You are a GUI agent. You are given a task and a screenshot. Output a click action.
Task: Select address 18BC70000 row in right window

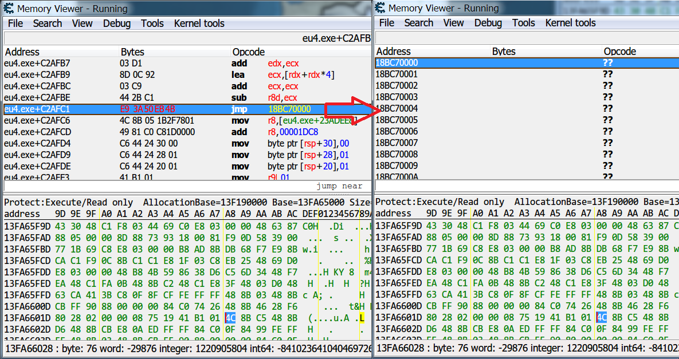tap(516, 62)
